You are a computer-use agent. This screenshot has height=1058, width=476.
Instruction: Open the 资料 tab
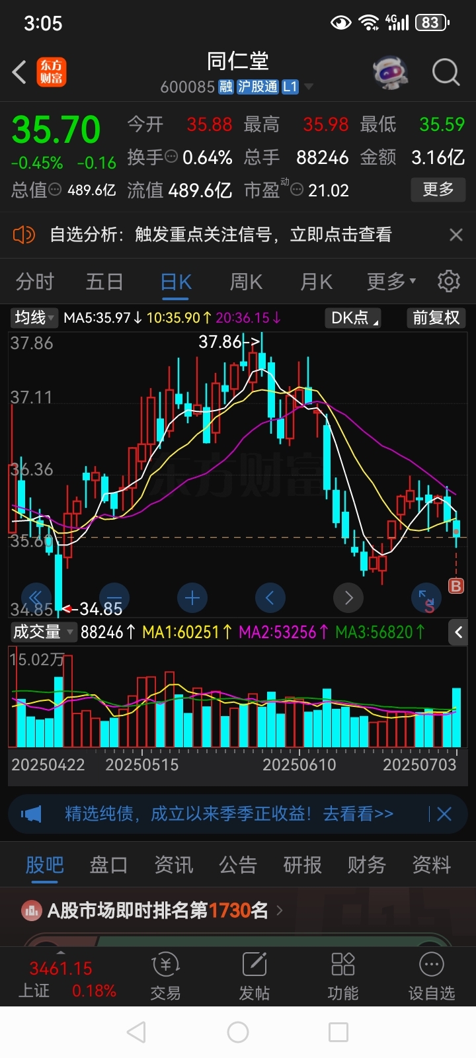(431, 865)
